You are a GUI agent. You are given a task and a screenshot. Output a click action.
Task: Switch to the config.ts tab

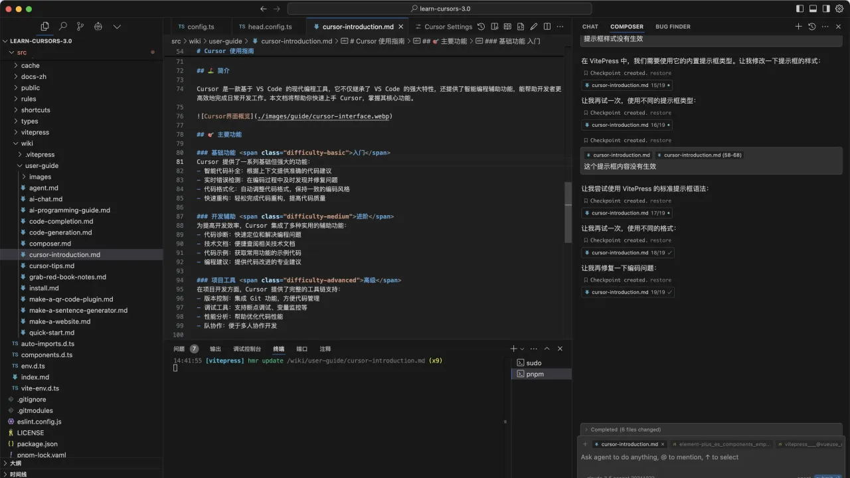201,27
